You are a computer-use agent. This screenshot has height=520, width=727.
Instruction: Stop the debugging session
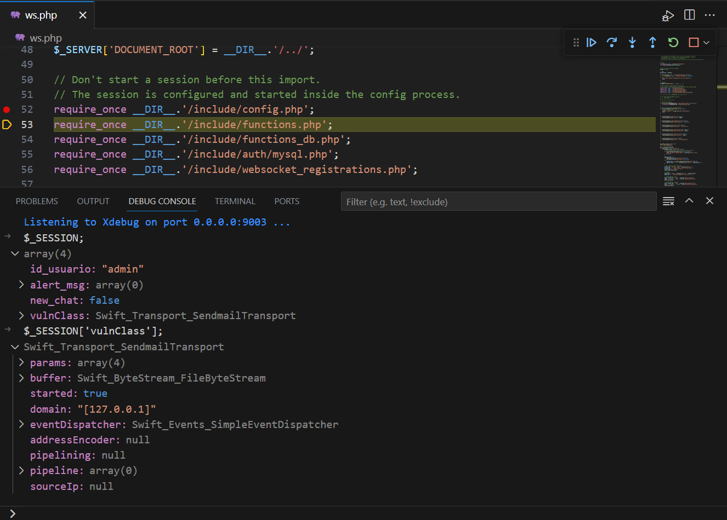pyautogui.click(x=694, y=42)
